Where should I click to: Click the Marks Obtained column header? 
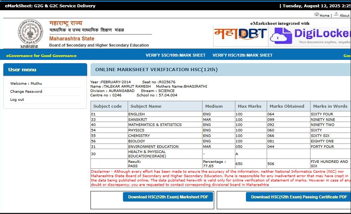point(287,106)
